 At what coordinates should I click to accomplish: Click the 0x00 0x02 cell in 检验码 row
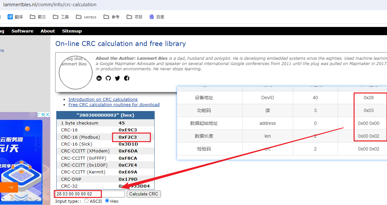[x=369, y=149]
